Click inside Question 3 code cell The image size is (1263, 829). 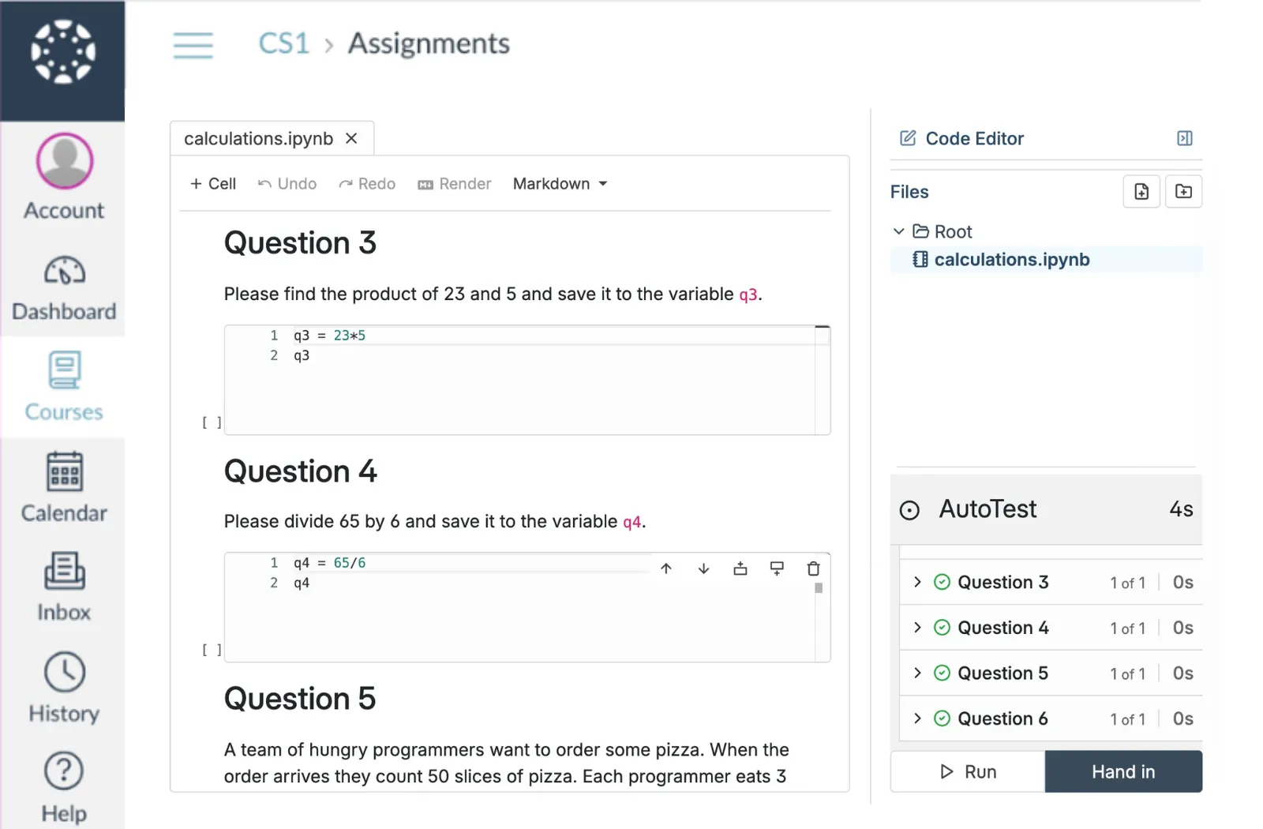pos(527,380)
